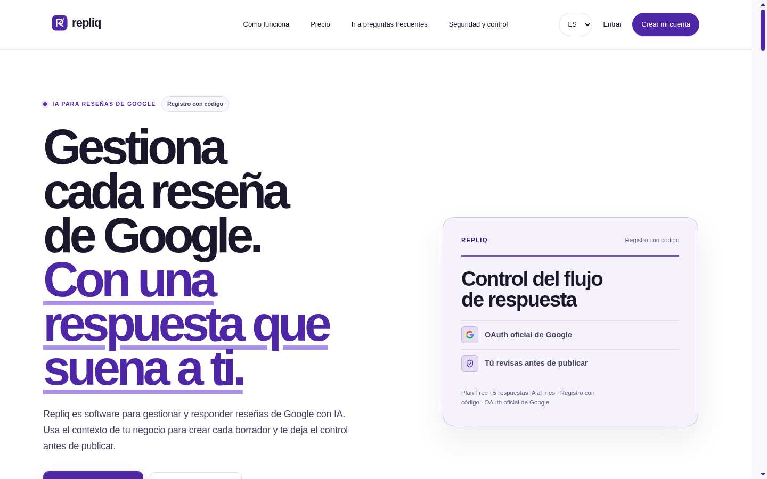Click the IA PARA RESEÑAS DE GOOGLE label
The width and height of the screenshot is (767, 479).
tap(104, 104)
